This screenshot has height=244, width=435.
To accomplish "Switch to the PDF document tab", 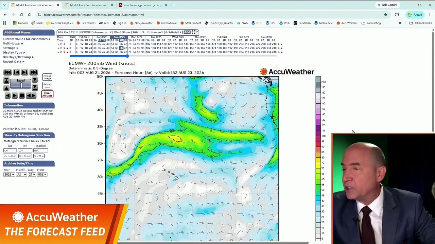I will [x=142, y=5].
